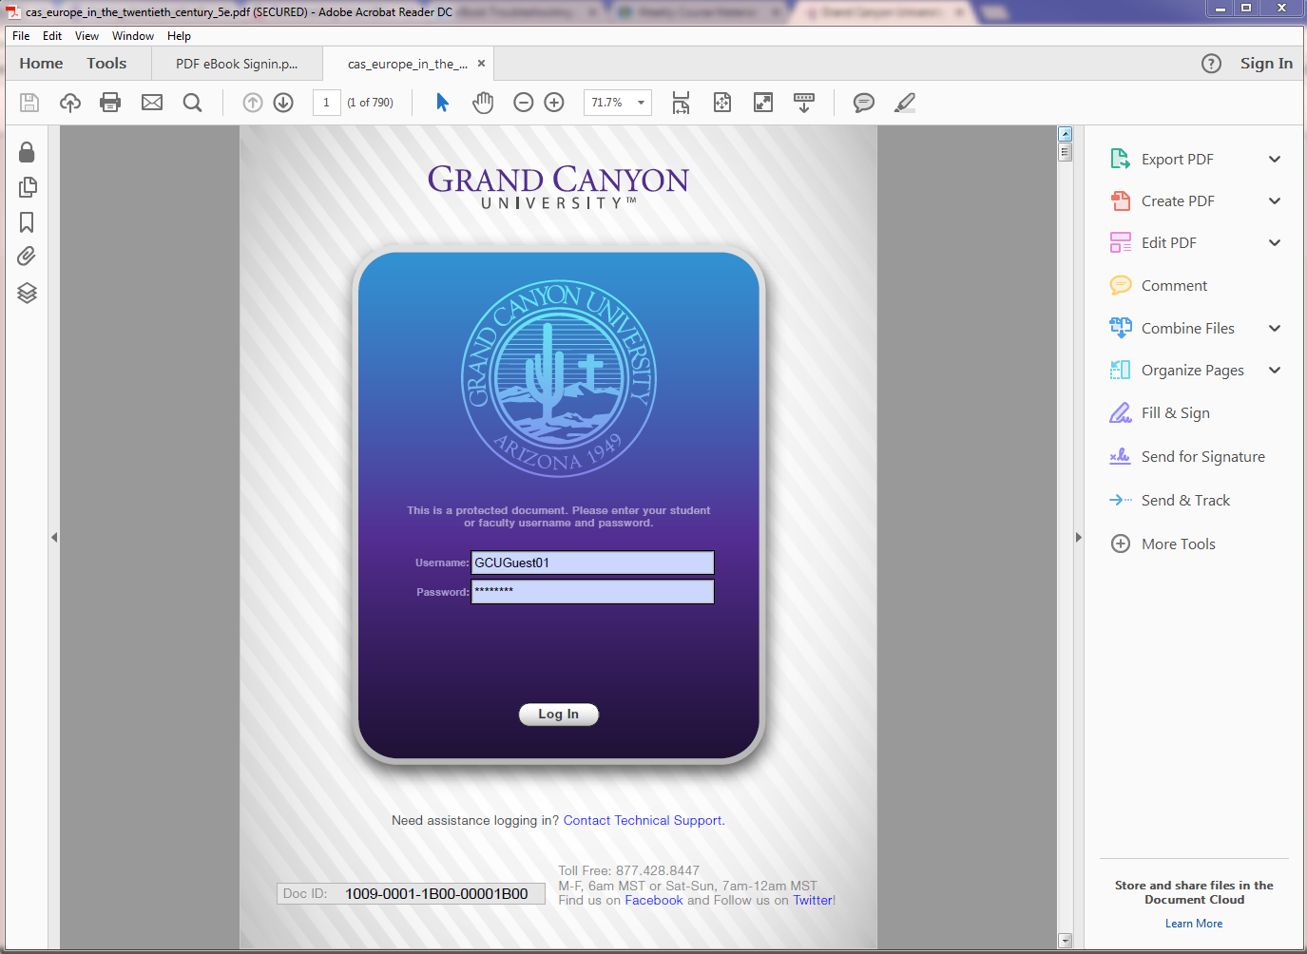Print the document with printer icon

(110, 103)
